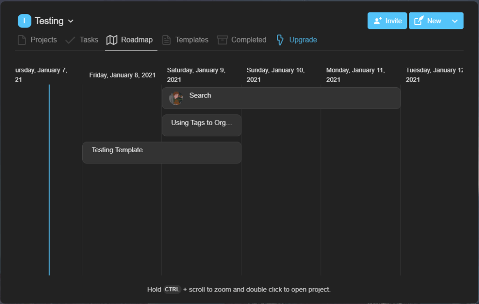Switch to the Projects tab
Screen dimensions: 479x304
44,40
